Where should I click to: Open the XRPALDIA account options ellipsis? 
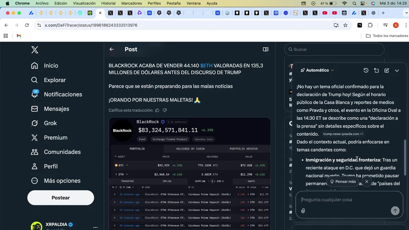(95, 227)
